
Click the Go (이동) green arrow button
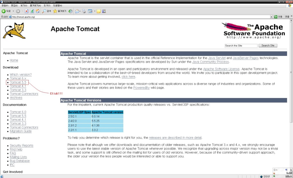coord(278,17)
